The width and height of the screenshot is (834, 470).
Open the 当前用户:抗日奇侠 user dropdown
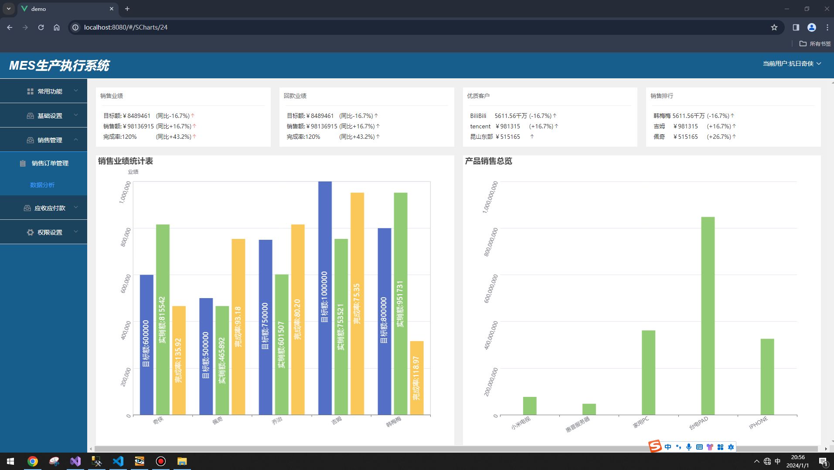(792, 64)
